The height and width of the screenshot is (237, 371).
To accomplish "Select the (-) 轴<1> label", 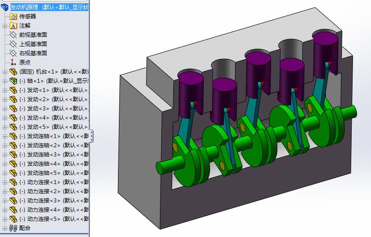I will click(54, 81).
